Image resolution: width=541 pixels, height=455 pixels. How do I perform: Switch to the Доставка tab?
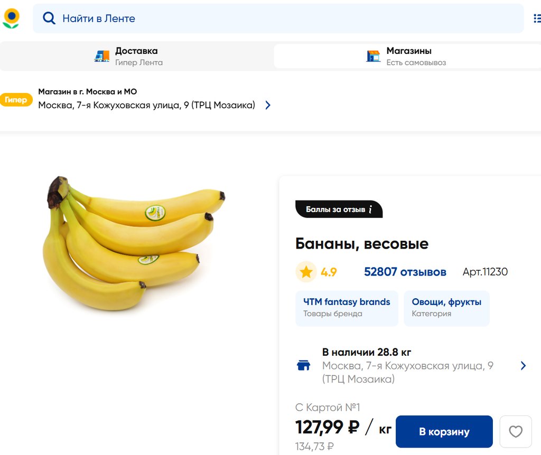(137, 56)
